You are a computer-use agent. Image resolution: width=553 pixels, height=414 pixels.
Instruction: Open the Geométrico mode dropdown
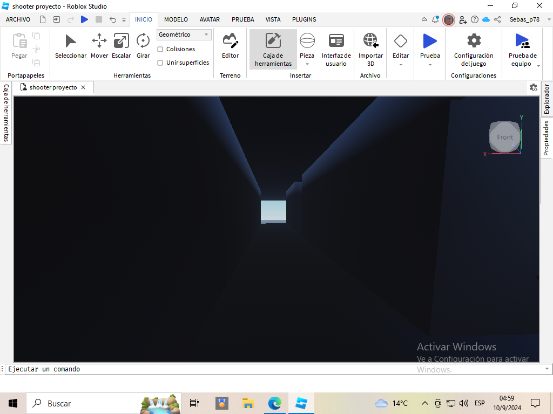(x=184, y=34)
